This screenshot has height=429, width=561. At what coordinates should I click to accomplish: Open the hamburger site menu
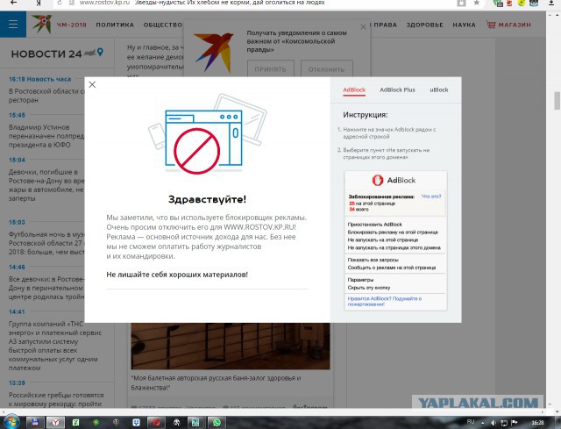tap(13, 25)
